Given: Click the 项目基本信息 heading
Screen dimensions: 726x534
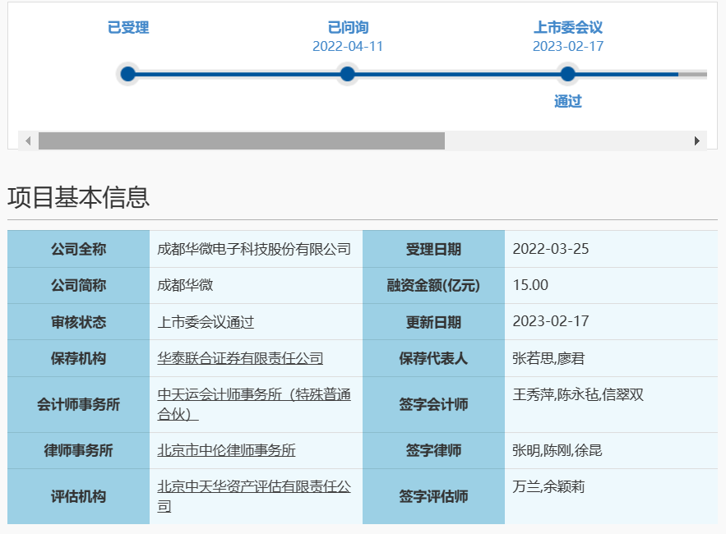Looking at the screenshot, I should [x=78, y=197].
